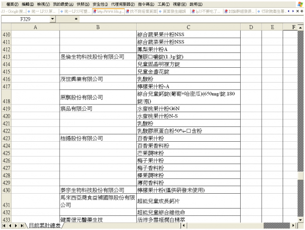305x230 pixels.
Task: Go to last sheet navigation arrow
Action: click(x=22, y=226)
